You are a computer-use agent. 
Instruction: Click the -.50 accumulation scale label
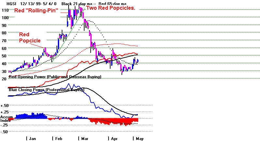click(x=4, y=132)
